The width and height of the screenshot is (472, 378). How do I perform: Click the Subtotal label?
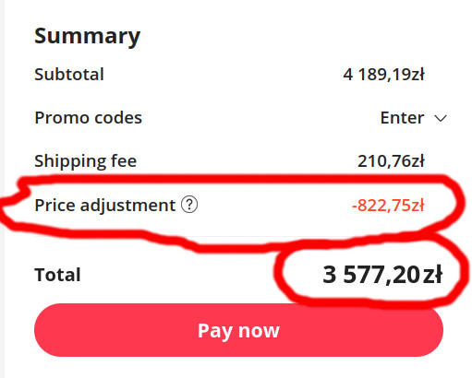coord(69,75)
